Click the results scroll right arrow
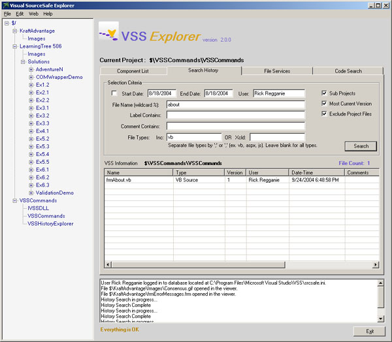This screenshot has width=392, height=342. point(376,264)
